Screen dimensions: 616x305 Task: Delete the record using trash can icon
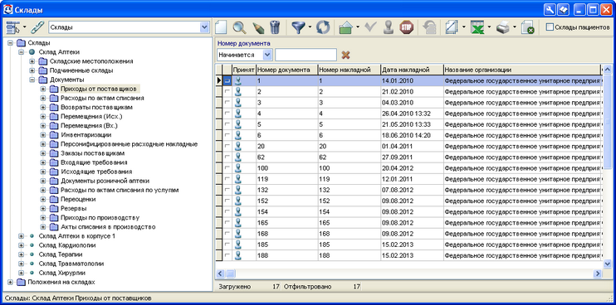[x=275, y=27]
